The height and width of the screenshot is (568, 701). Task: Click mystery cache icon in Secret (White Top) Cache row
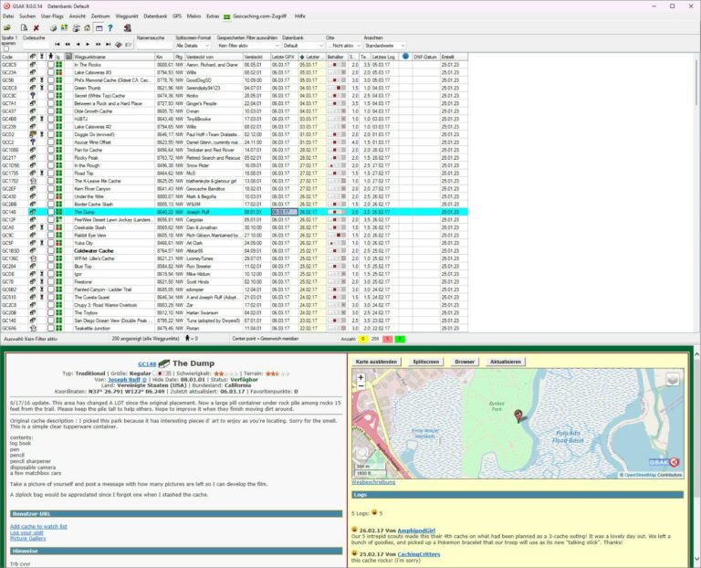pyautogui.click(x=33, y=96)
